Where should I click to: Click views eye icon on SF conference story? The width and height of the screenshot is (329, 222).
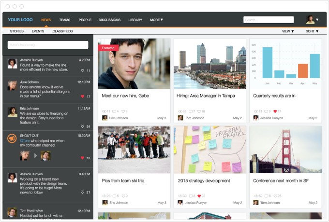click(x=256, y=196)
